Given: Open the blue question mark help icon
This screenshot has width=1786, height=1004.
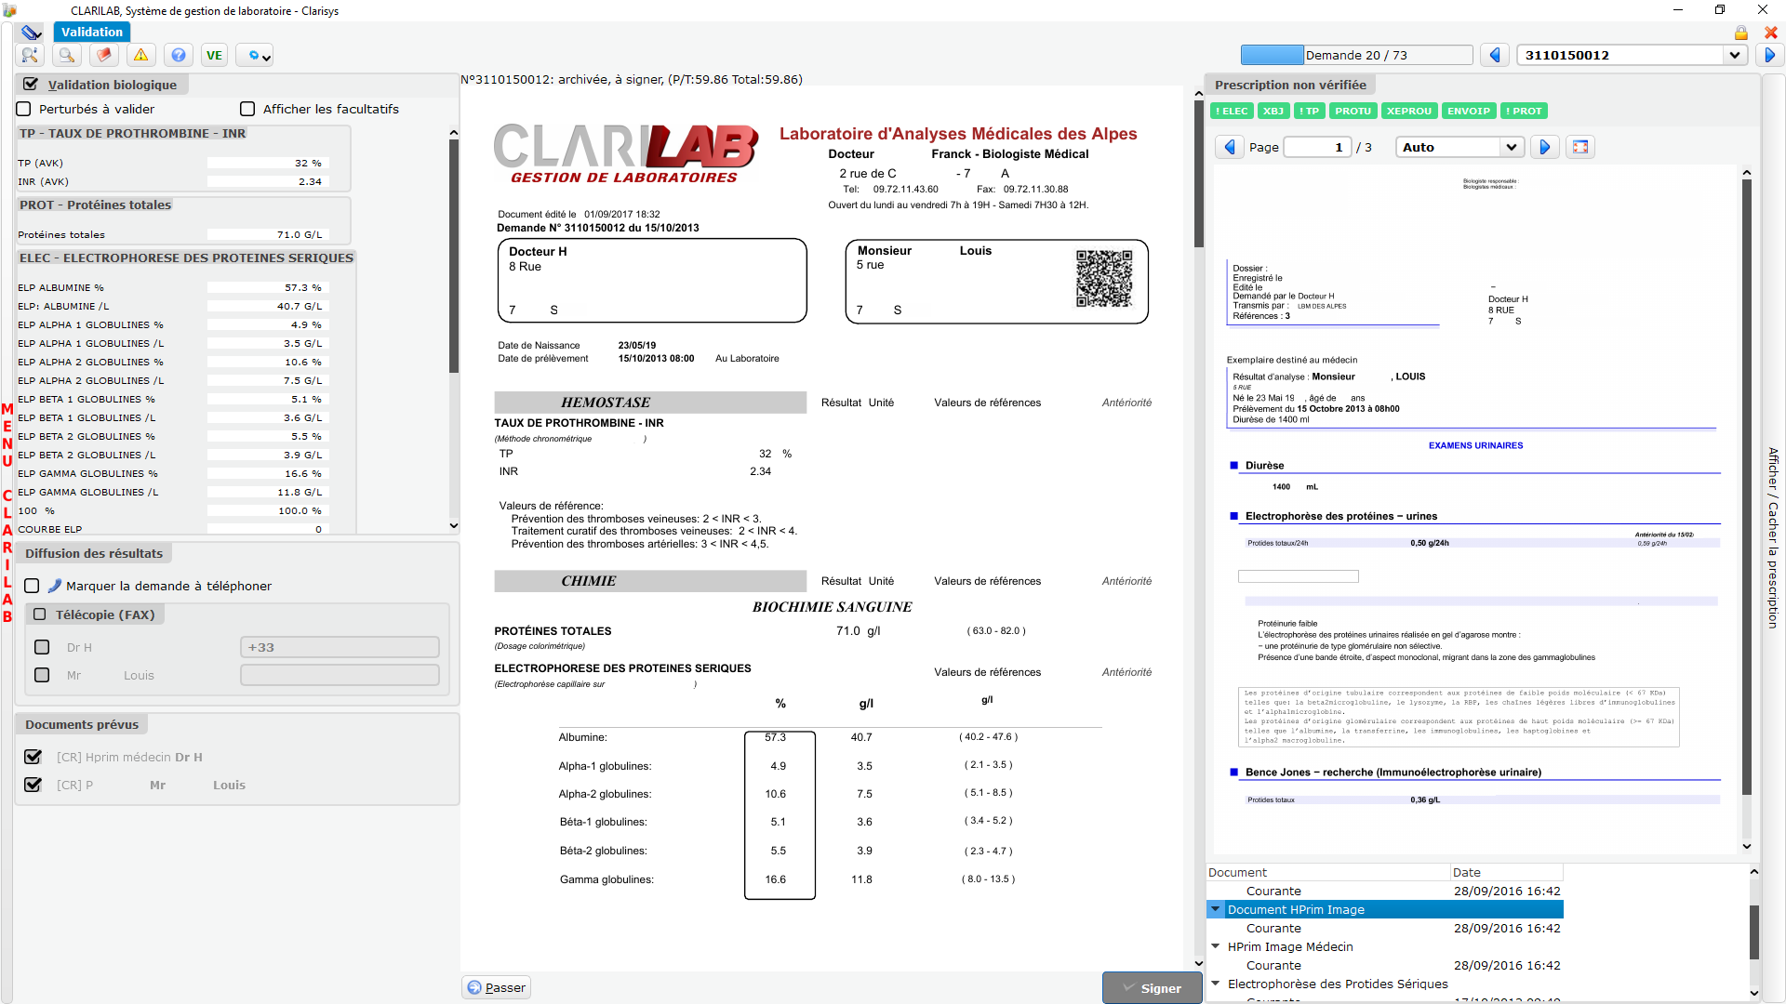Looking at the screenshot, I should 179,56.
